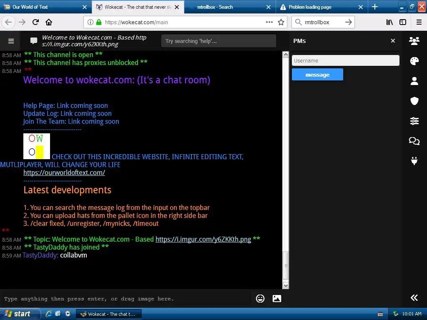
Task: Click the chat bubble icon beside the topic
Action: [x=34, y=41]
